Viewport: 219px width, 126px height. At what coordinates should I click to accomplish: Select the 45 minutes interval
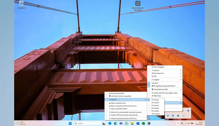156,105
